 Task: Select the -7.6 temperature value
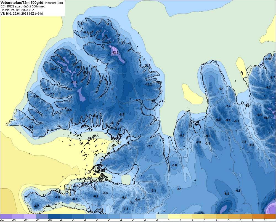[57, 197]
